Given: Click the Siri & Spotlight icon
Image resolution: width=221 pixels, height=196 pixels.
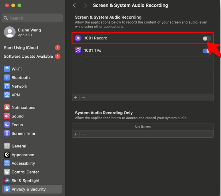Looking at the screenshot, I should tap(7, 180).
